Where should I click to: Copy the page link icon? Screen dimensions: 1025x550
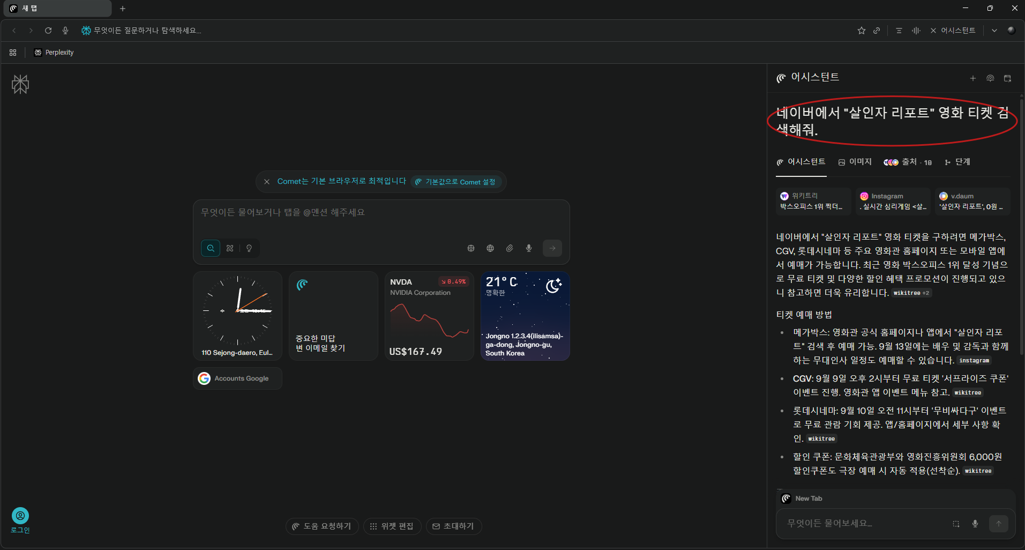(877, 31)
